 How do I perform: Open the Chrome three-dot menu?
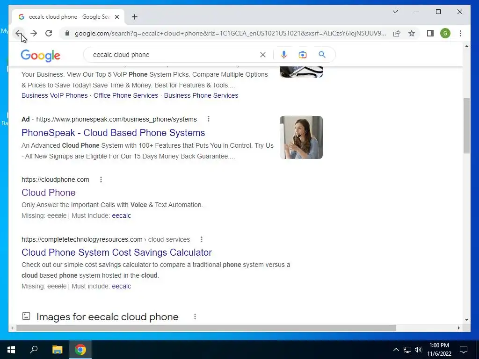coord(460,33)
